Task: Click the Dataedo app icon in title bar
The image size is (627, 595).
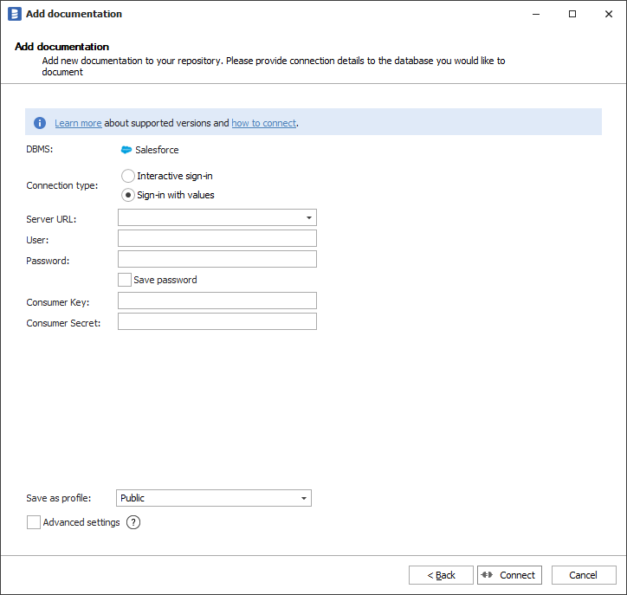Action: point(14,14)
